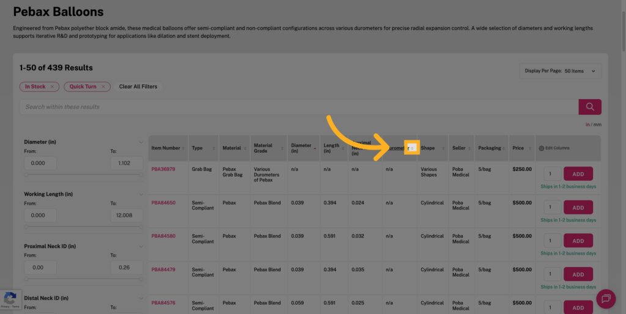Click Various Shapes cell
The height and width of the screenshot is (314, 626).
pos(429,172)
